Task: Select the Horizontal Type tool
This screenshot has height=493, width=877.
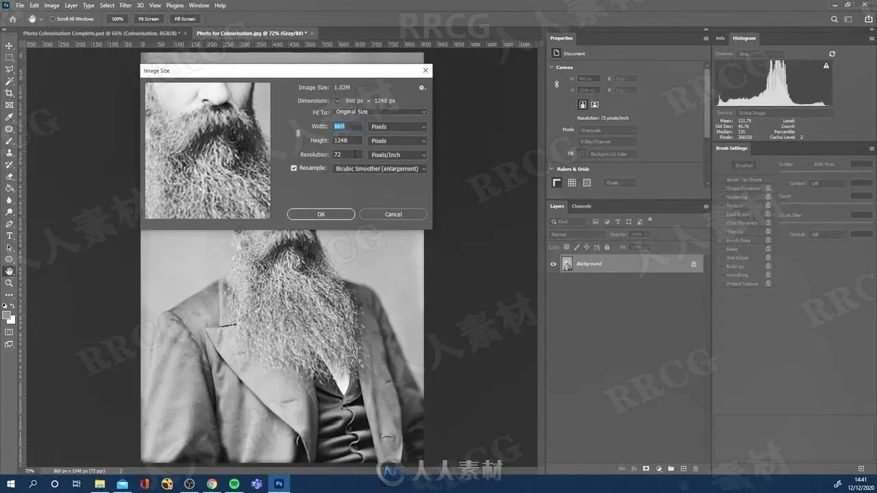Action: (x=9, y=236)
